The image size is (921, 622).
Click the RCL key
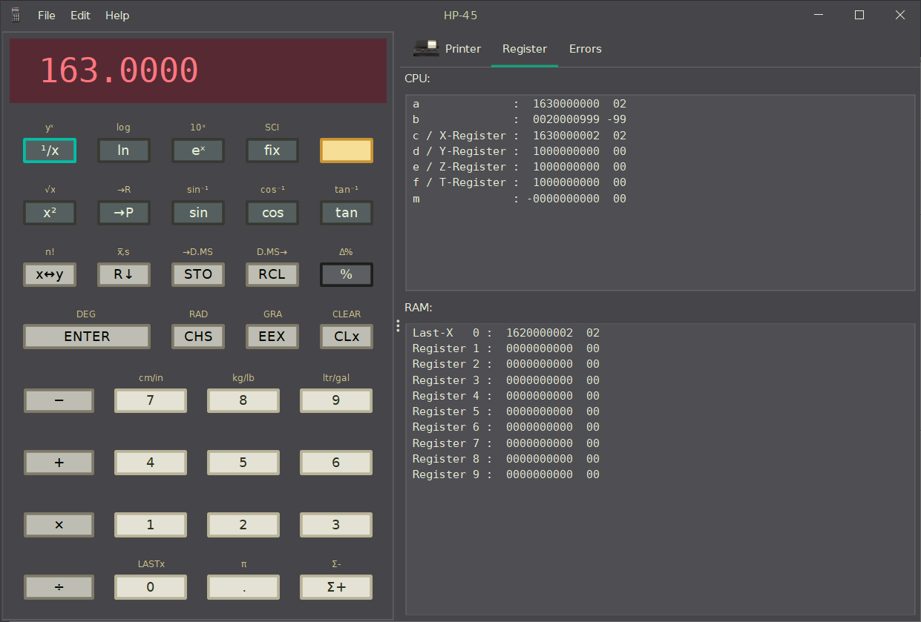point(272,274)
